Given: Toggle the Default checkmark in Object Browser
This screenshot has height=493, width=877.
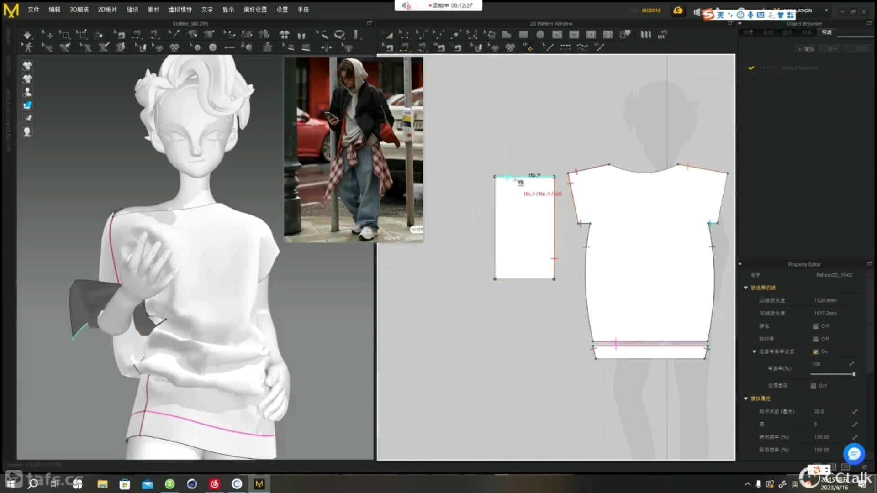Looking at the screenshot, I should pyautogui.click(x=751, y=68).
